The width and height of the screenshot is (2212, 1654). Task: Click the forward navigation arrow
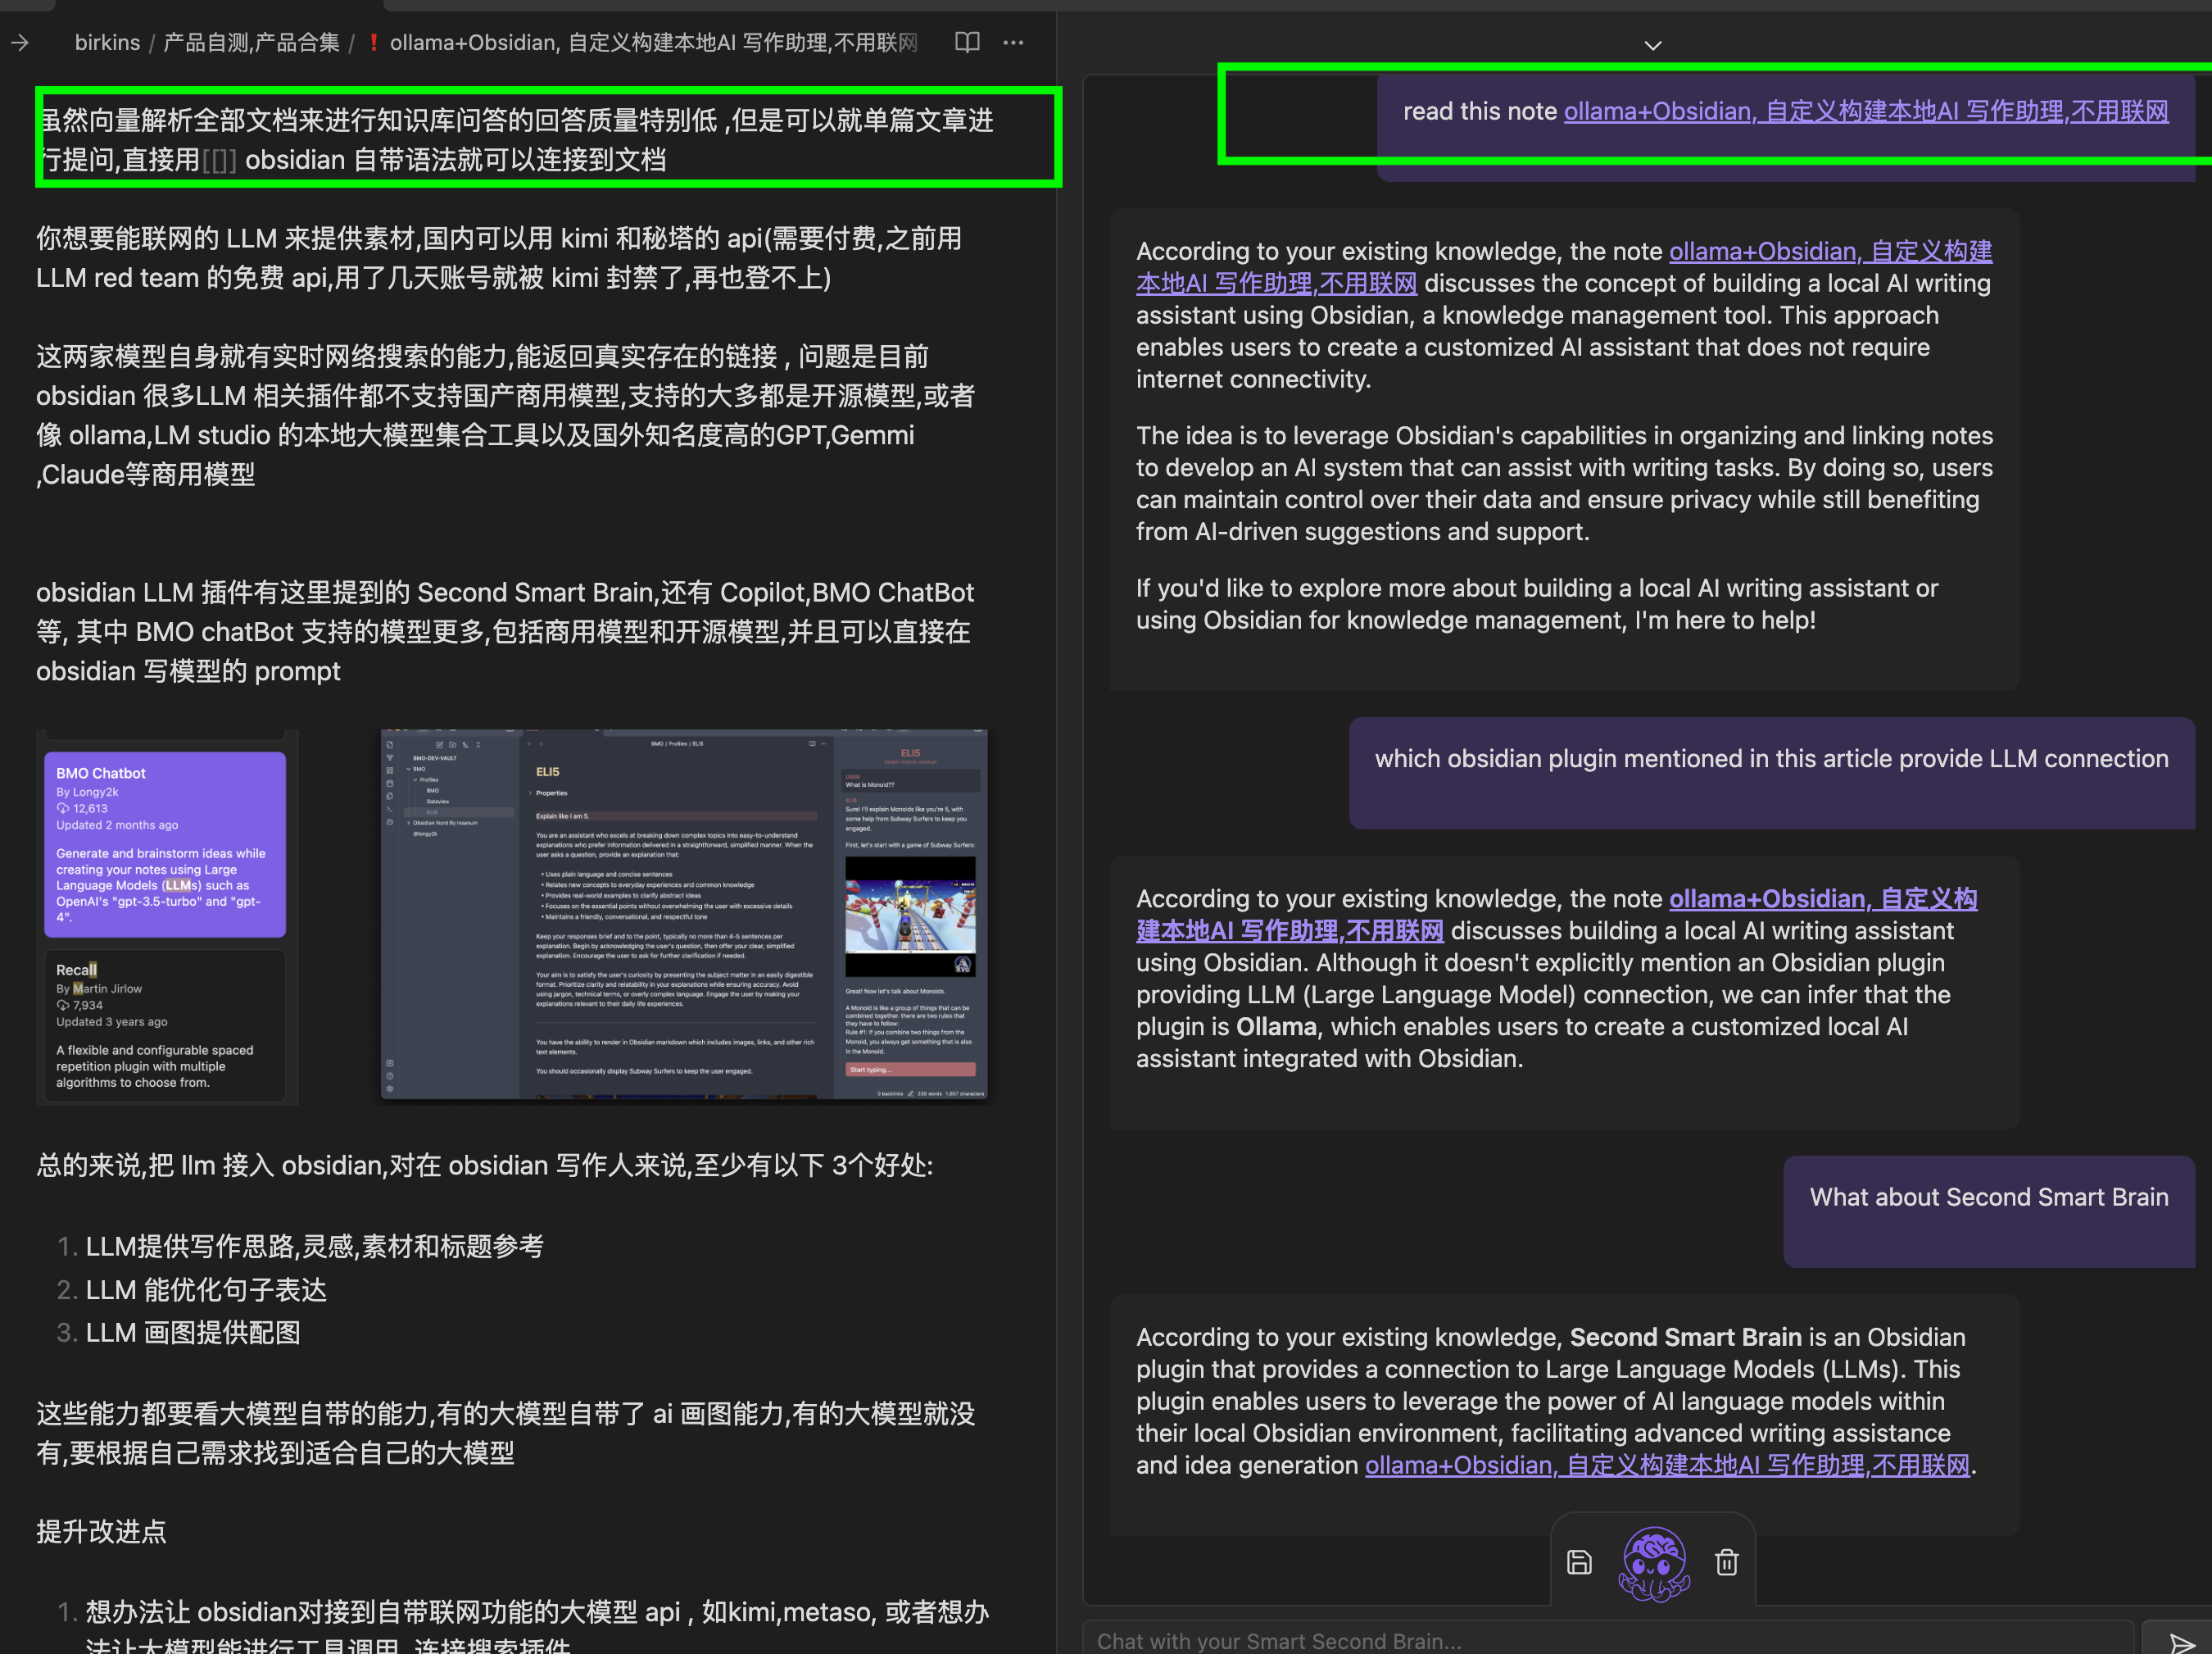tap(20, 42)
